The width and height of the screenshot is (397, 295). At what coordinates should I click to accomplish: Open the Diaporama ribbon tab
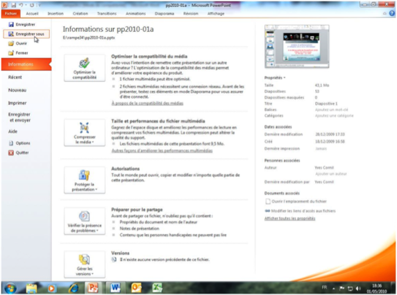coord(164,14)
